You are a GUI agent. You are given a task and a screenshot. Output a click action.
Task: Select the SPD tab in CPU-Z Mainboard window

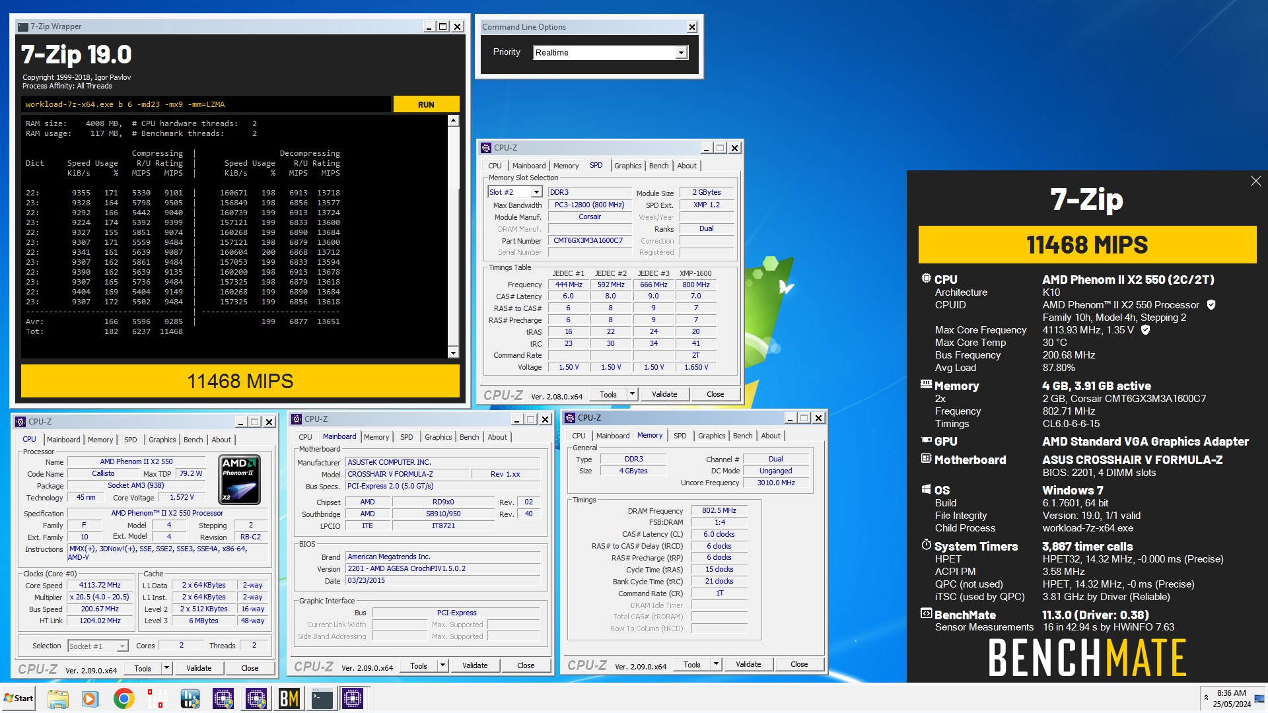point(406,437)
